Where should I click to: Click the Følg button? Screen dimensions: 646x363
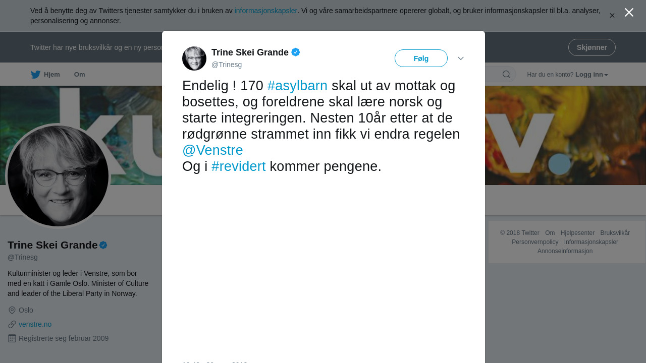[421, 58]
